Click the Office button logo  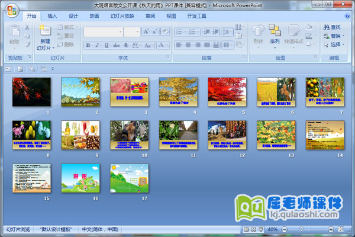11,12
